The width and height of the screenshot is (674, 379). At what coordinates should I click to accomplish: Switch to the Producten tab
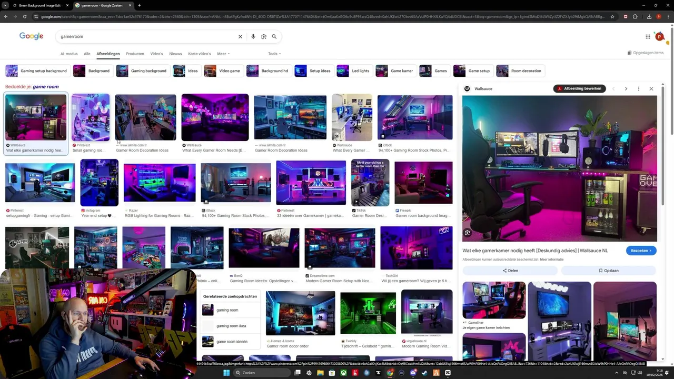135,54
